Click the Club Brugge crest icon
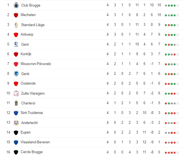The image size is (184, 158). [x=16, y=5]
